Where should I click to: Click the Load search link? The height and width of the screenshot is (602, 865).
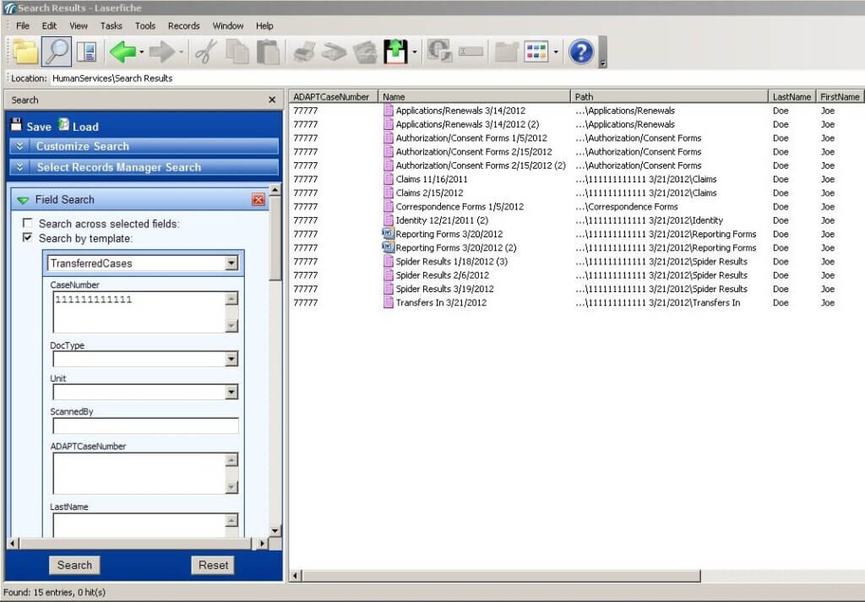pos(85,127)
